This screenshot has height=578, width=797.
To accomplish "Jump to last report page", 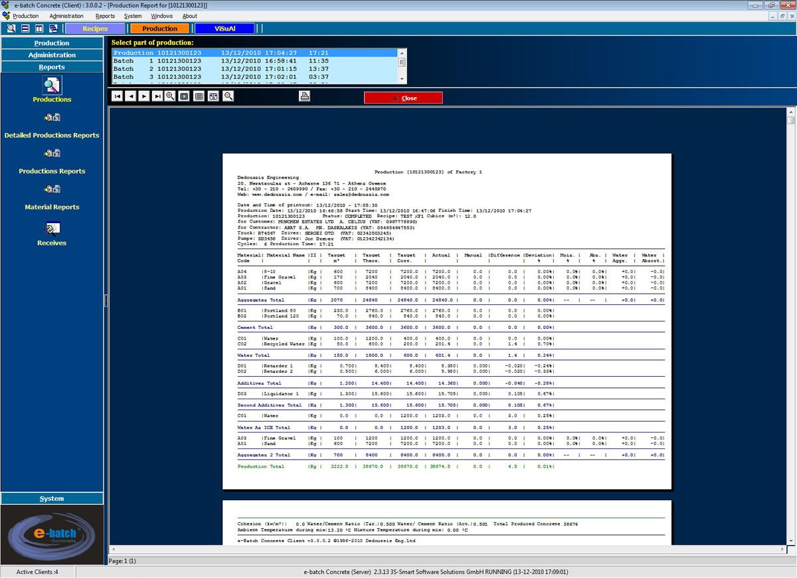I will [157, 96].
